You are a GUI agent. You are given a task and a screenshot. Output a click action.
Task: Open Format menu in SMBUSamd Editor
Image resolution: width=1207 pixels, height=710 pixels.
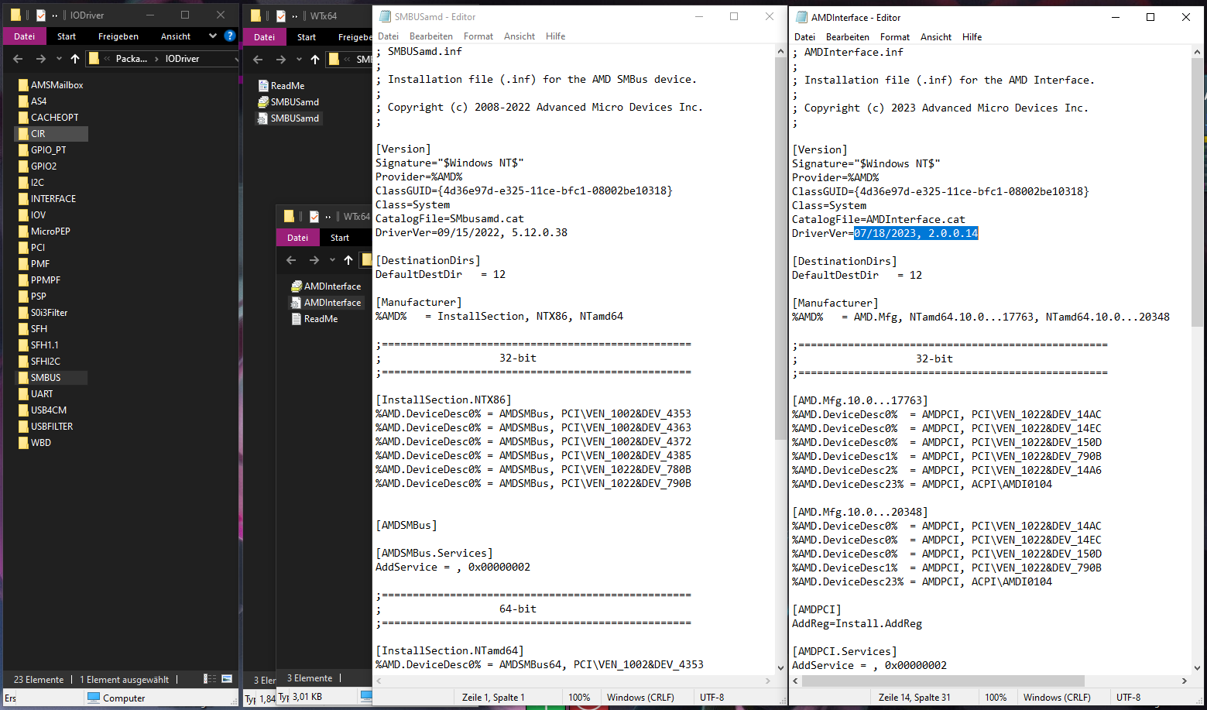478,36
